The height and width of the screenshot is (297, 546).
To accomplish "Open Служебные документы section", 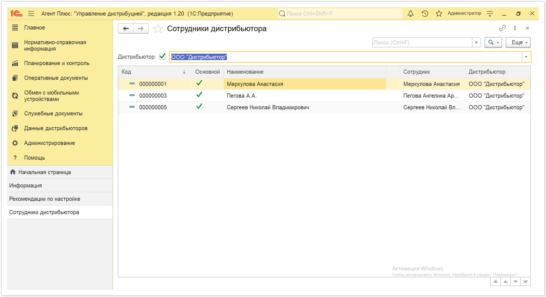I will click(60, 113).
